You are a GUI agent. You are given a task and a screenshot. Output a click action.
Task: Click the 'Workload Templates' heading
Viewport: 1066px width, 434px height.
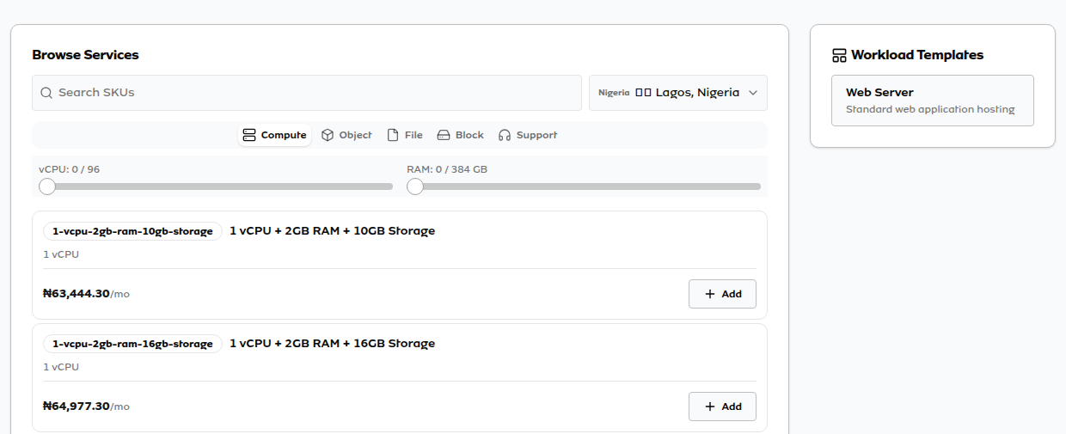pos(917,55)
